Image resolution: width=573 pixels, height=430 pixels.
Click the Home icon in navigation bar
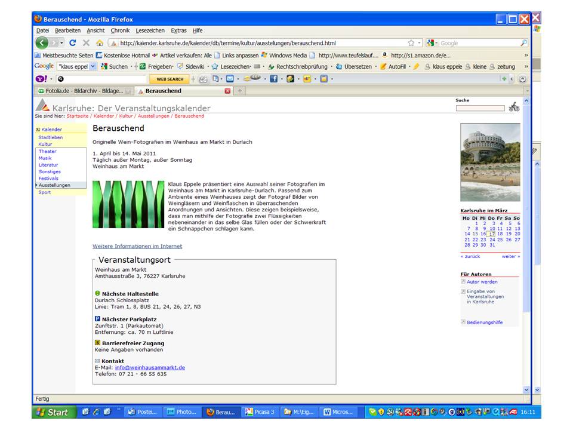(x=99, y=43)
